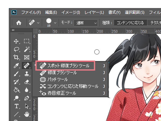Select the History Brush tool
The height and width of the screenshot is (121, 161).
tap(16, 82)
